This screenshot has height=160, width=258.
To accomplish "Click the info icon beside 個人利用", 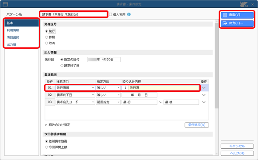I will 129,14.
